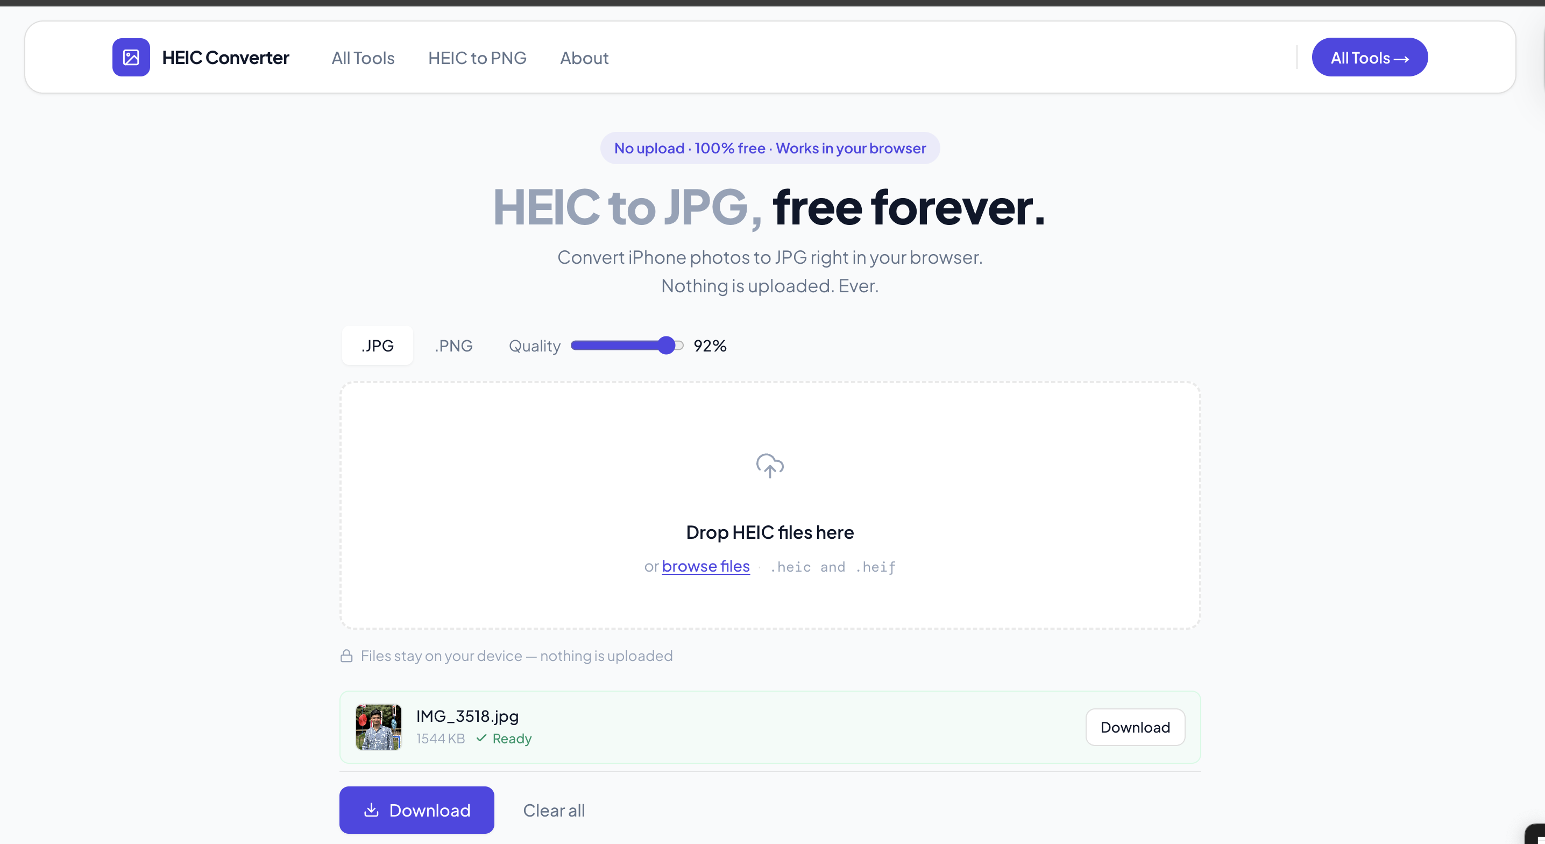1545x844 pixels.
Task: Adjust the Quality slider handle
Action: click(666, 345)
